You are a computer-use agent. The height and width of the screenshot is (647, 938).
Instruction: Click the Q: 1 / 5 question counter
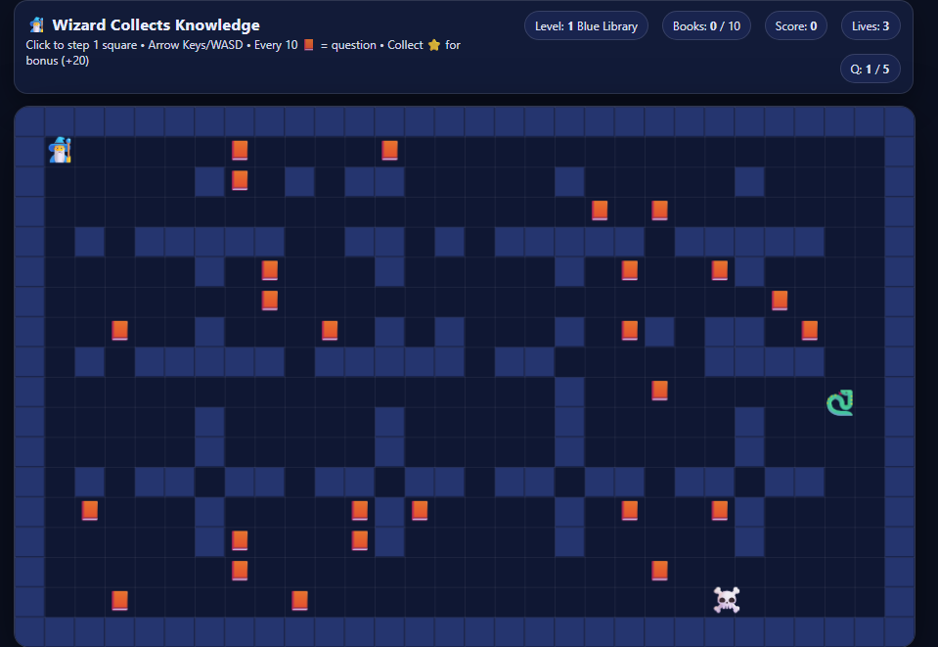tap(870, 69)
